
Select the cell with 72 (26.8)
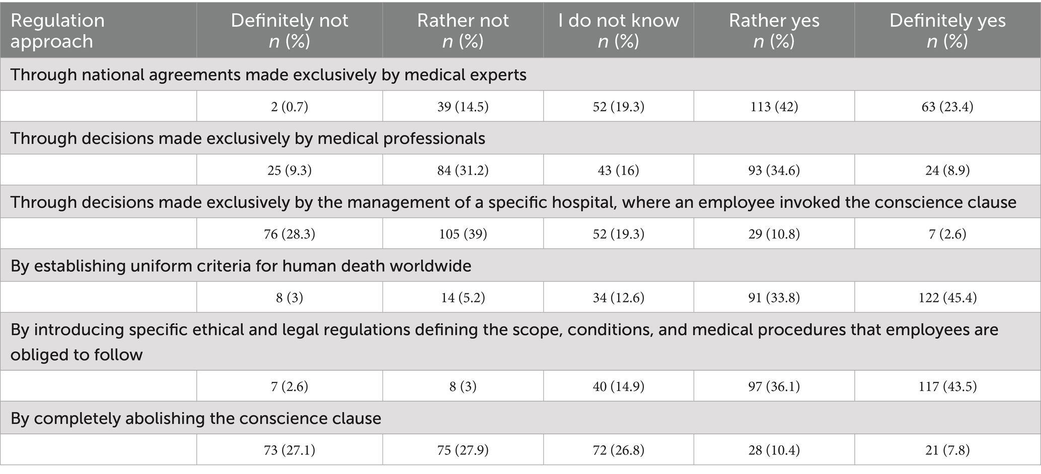(618, 450)
